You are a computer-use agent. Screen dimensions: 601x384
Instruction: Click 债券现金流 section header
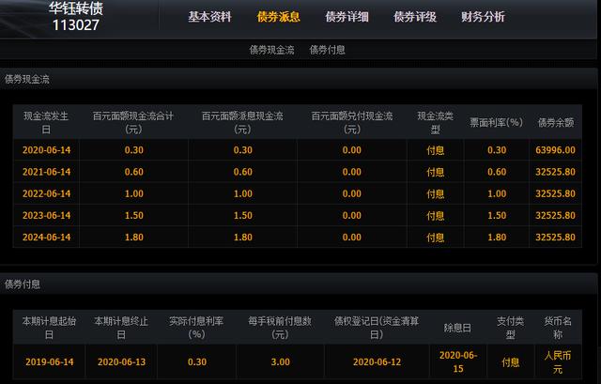pos(27,79)
